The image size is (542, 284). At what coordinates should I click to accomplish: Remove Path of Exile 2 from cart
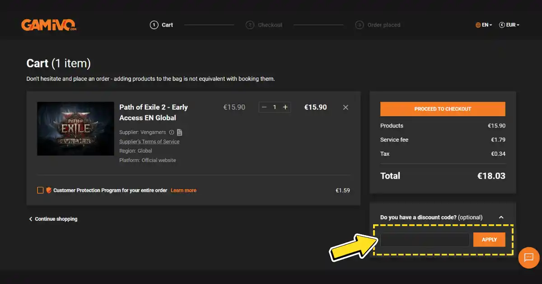[x=346, y=107]
